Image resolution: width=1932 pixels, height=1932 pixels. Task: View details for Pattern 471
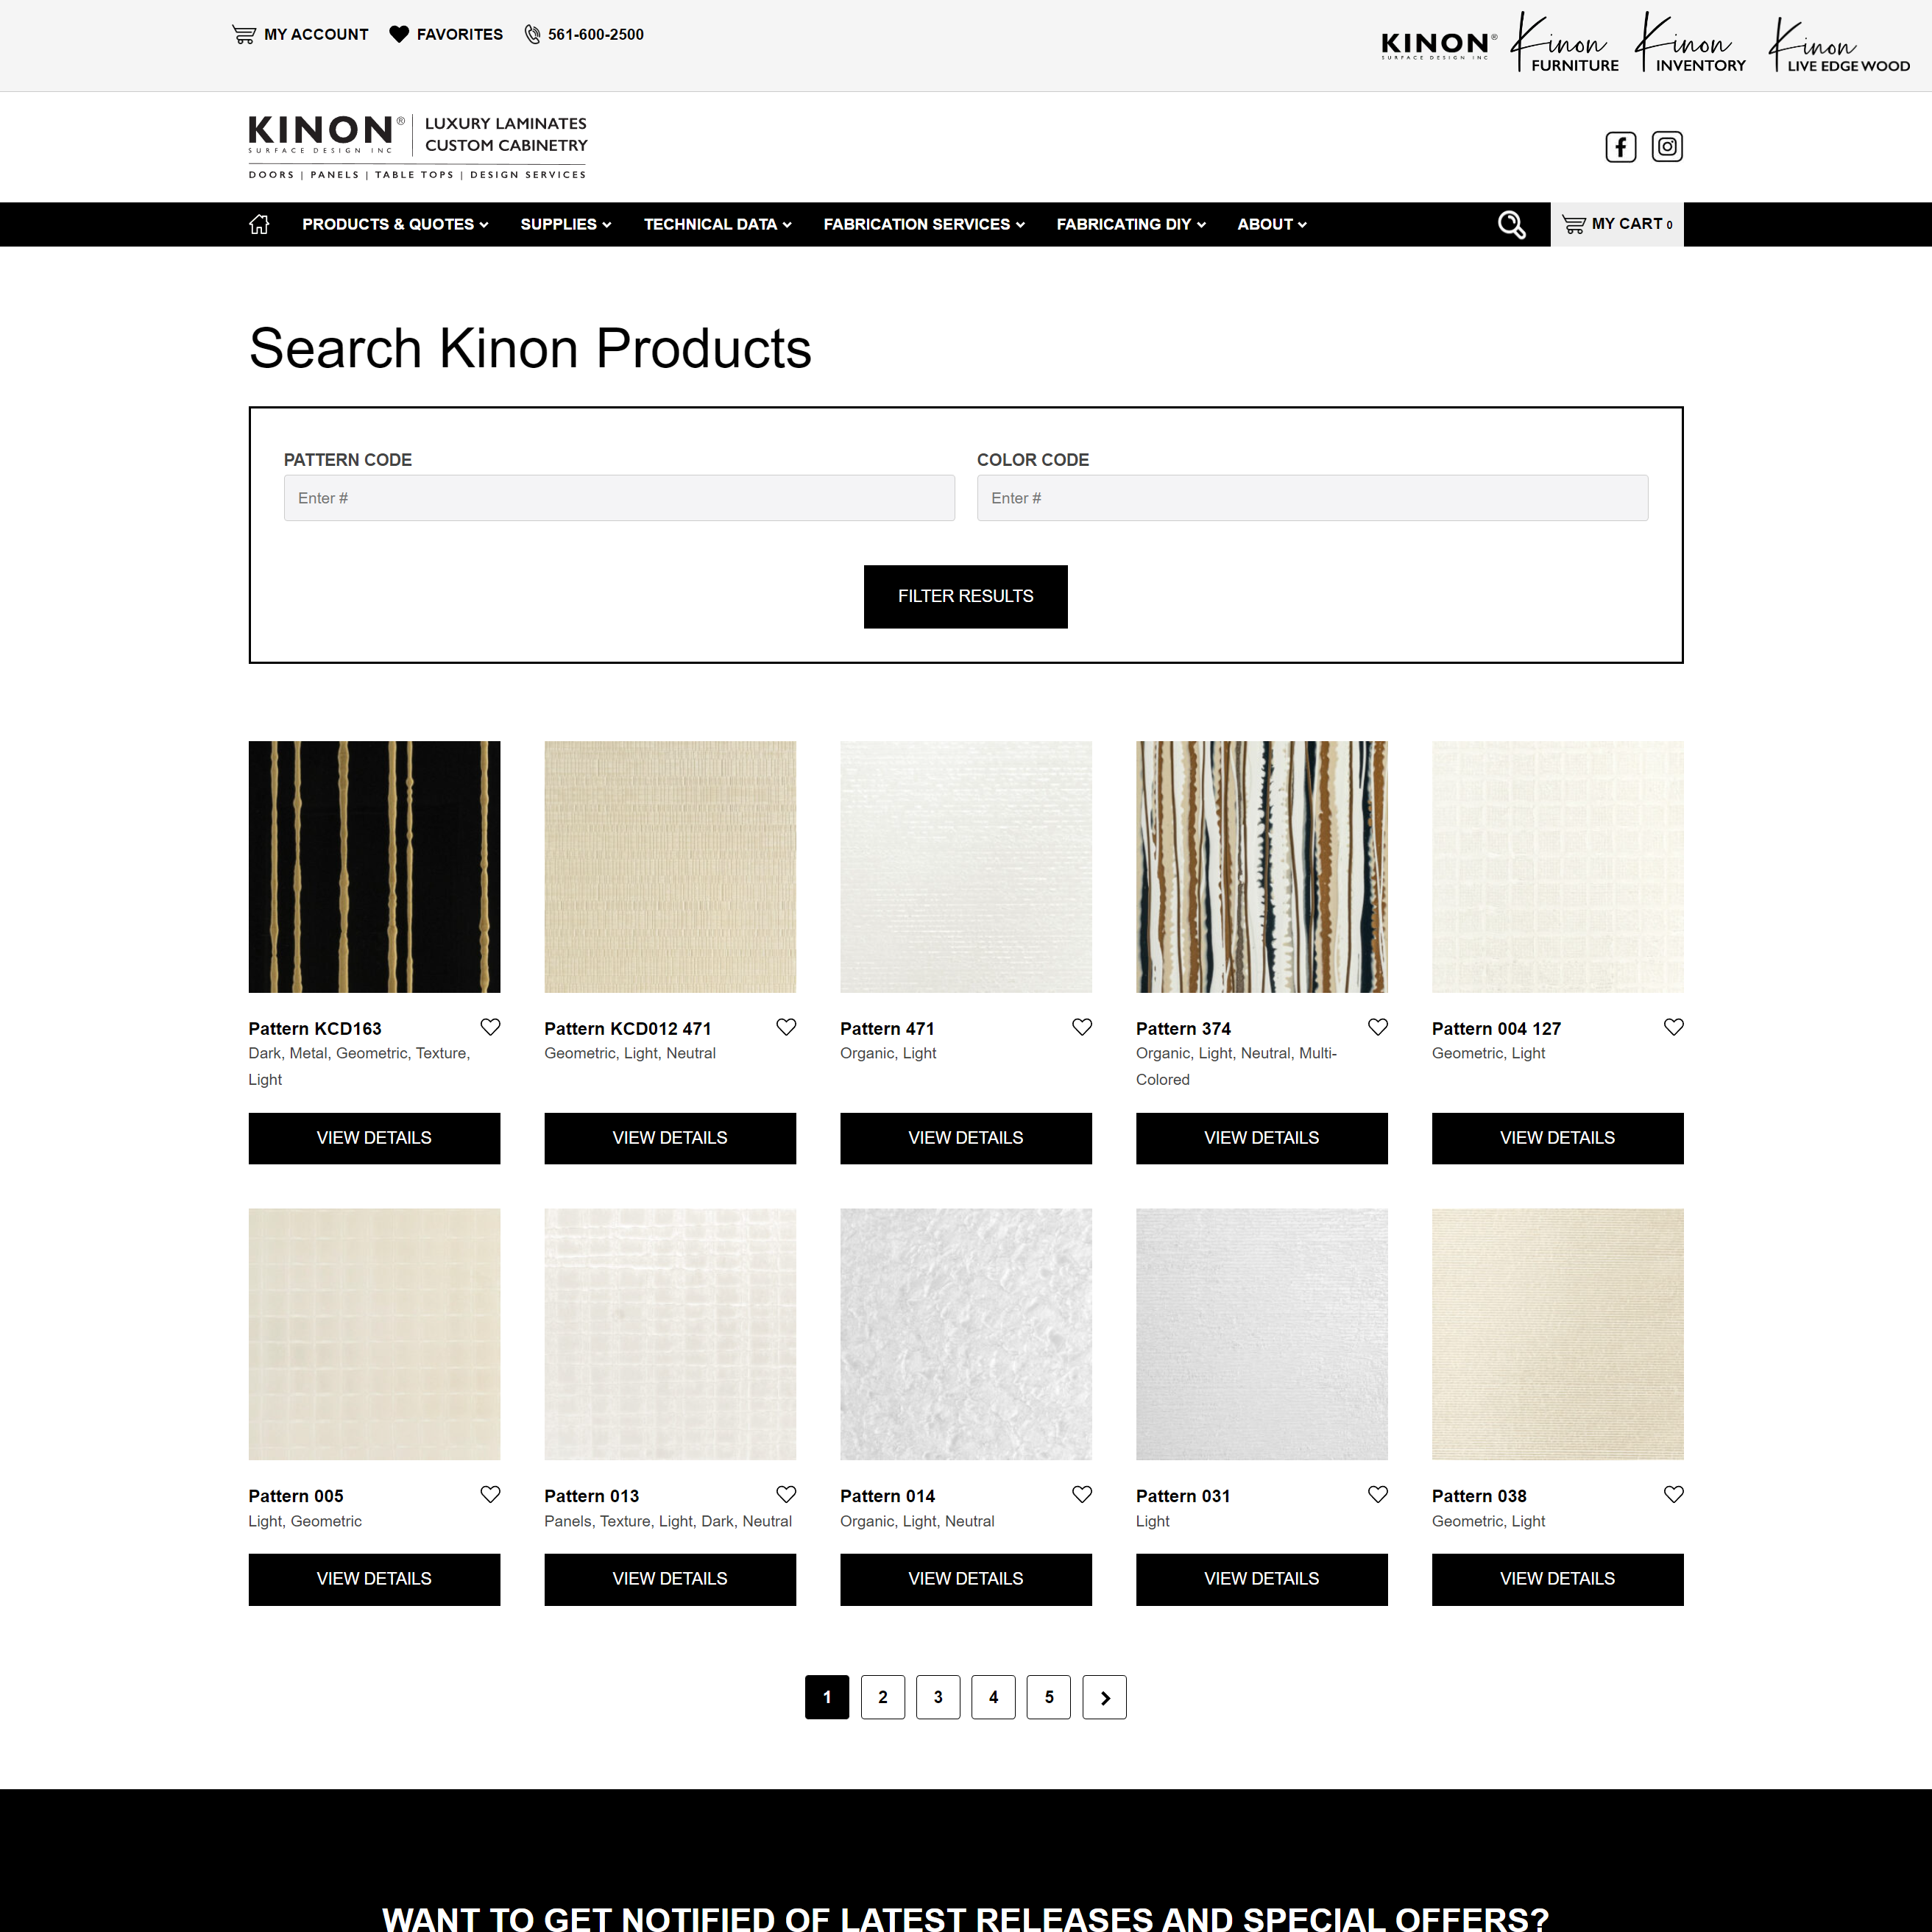[965, 1138]
